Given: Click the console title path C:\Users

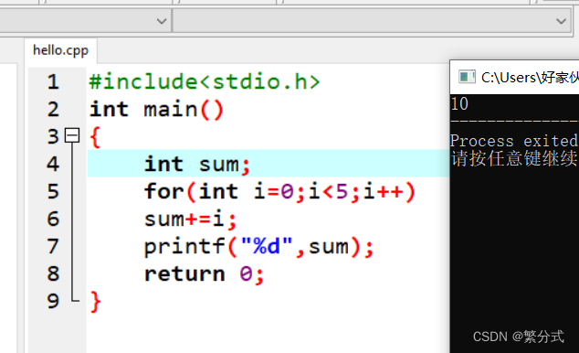Looking at the screenshot, I should point(530,77).
